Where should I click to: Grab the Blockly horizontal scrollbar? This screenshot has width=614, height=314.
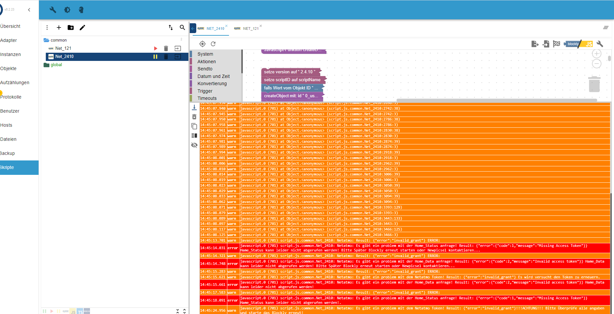tap(497, 100)
